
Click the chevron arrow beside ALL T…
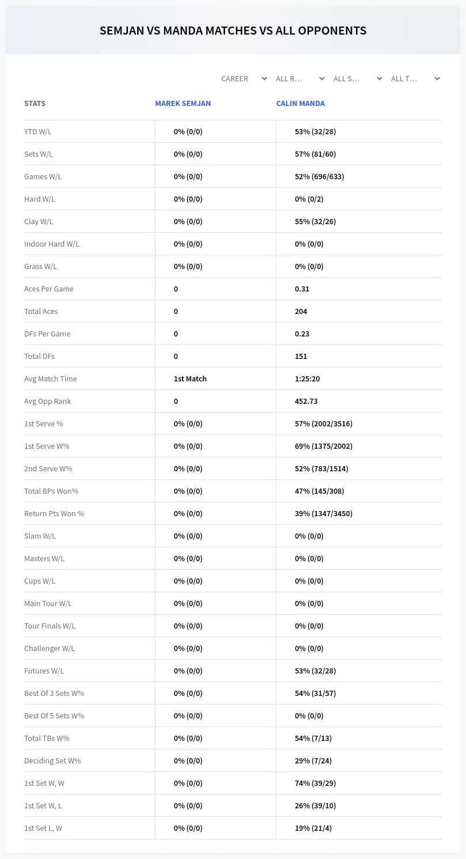click(437, 78)
